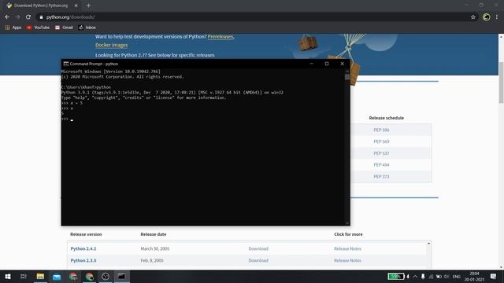Click Command Prompt title bar icon
Image resolution: width=504 pixels, height=283 pixels.
click(66, 64)
